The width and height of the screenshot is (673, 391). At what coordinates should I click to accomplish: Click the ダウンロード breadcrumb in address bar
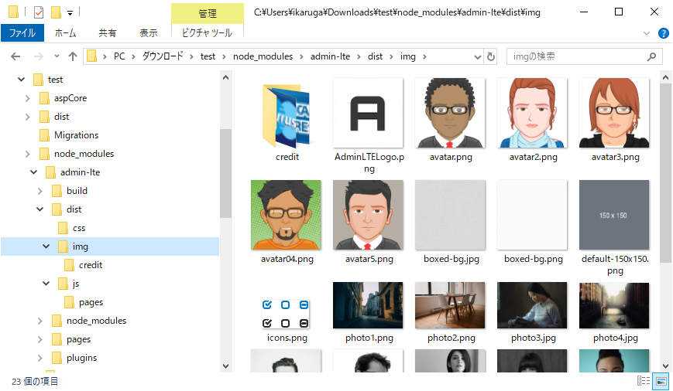point(163,56)
